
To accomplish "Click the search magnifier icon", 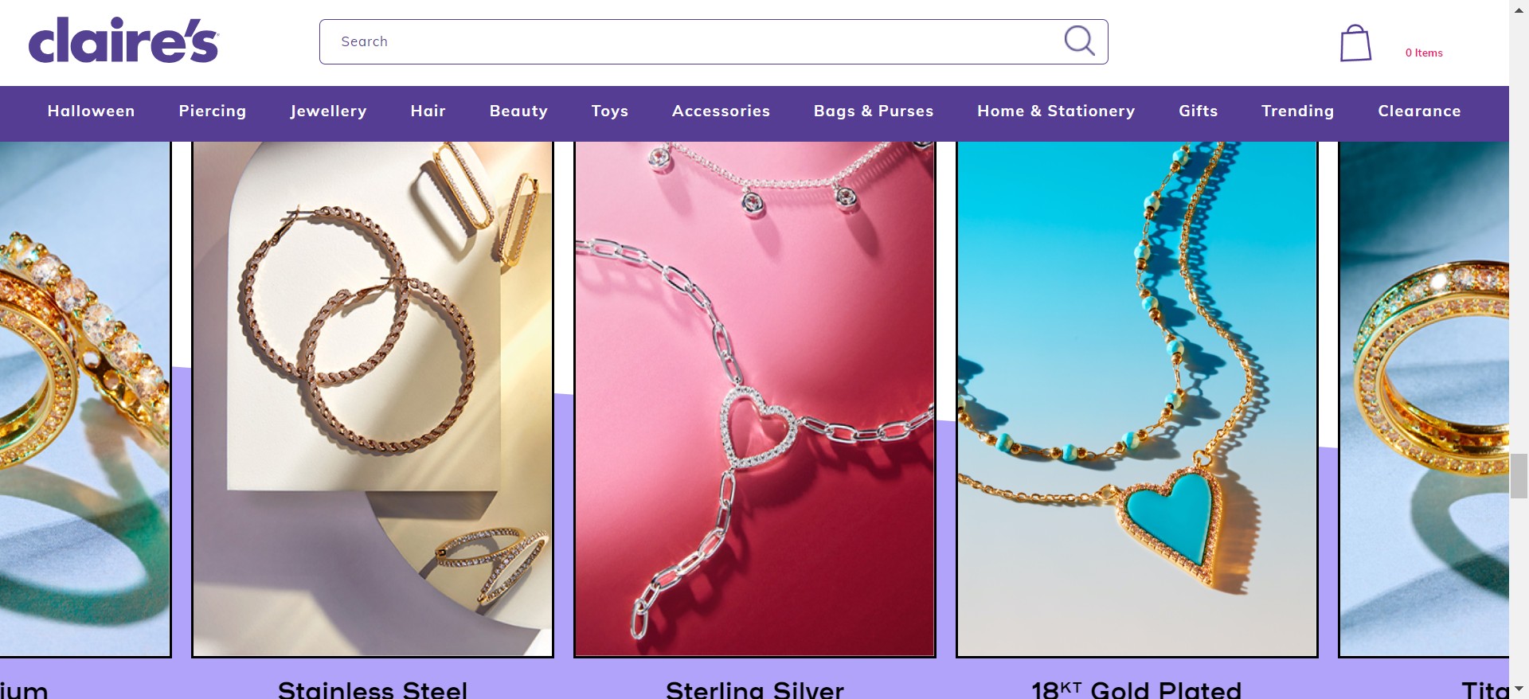I will coord(1080,41).
